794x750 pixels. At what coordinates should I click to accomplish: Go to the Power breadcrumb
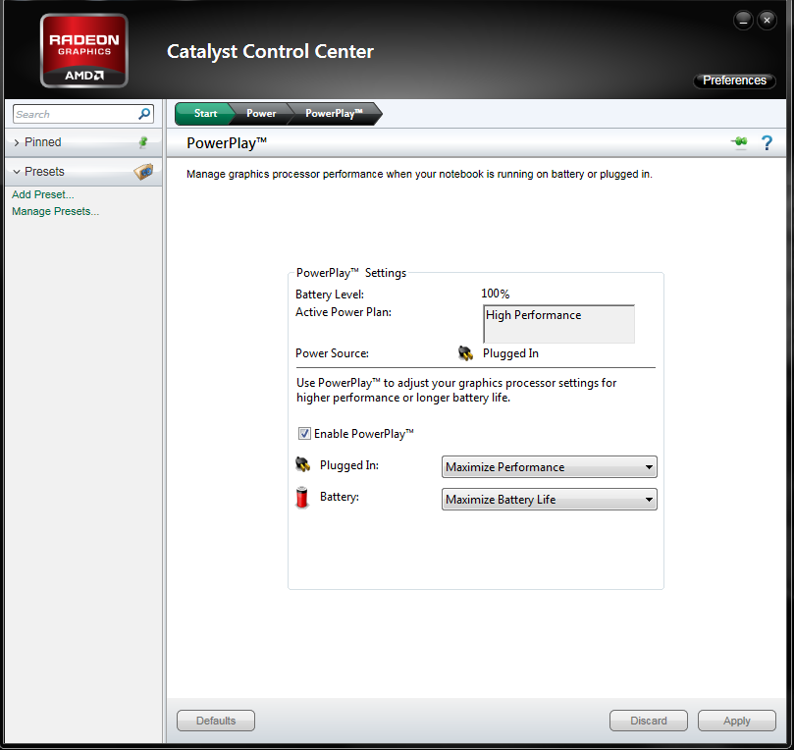point(261,114)
